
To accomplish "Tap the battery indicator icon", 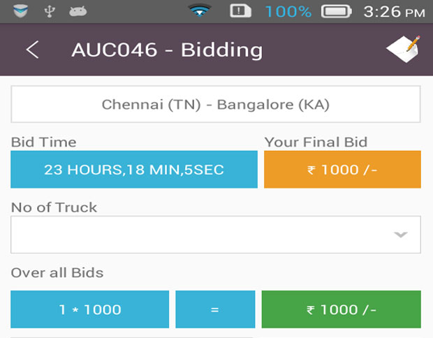I will (x=336, y=11).
